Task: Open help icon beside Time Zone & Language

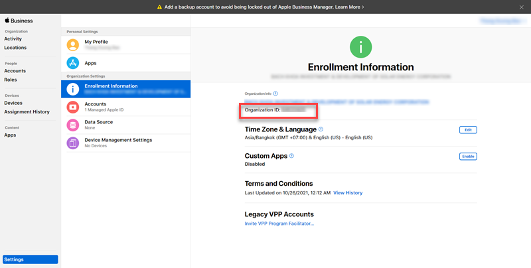Action: [x=321, y=129]
